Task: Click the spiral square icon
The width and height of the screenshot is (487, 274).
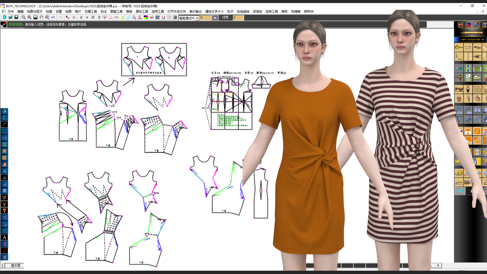Action: (477, 89)
